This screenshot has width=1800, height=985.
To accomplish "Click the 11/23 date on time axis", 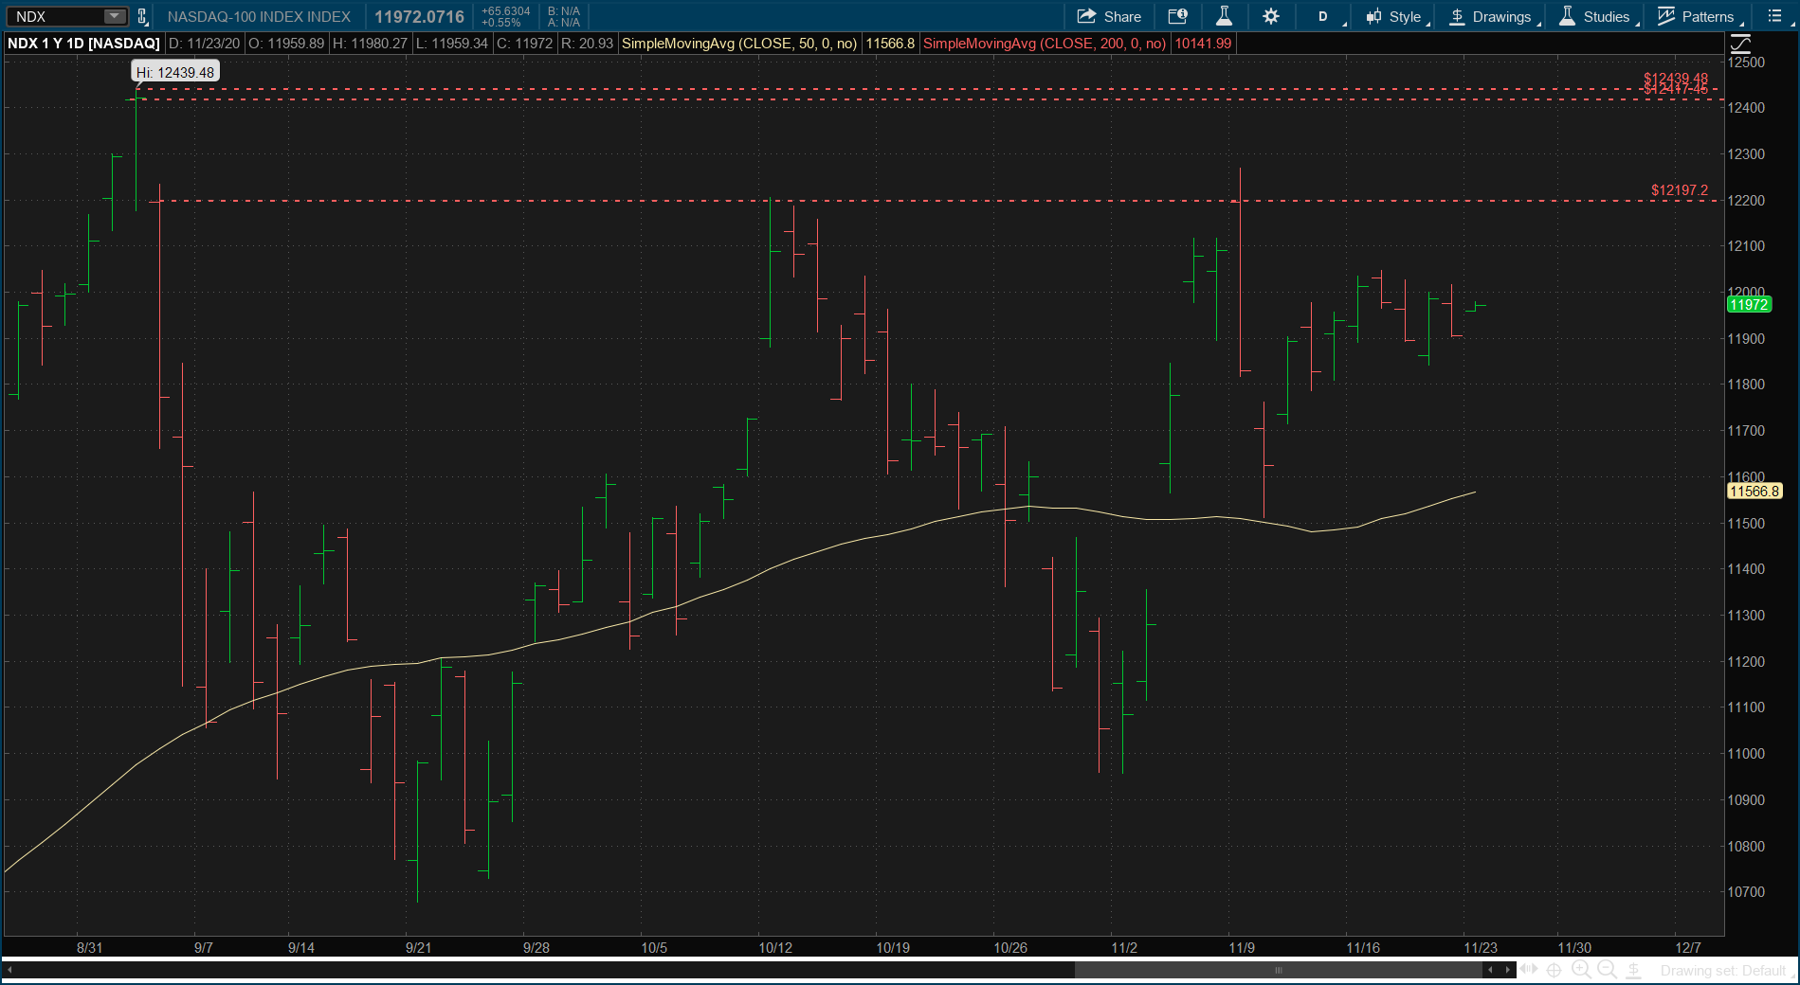I will 1481,947.
